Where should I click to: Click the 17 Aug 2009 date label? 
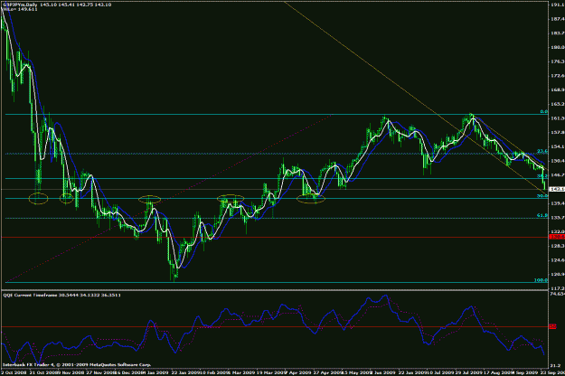(497, 373)
